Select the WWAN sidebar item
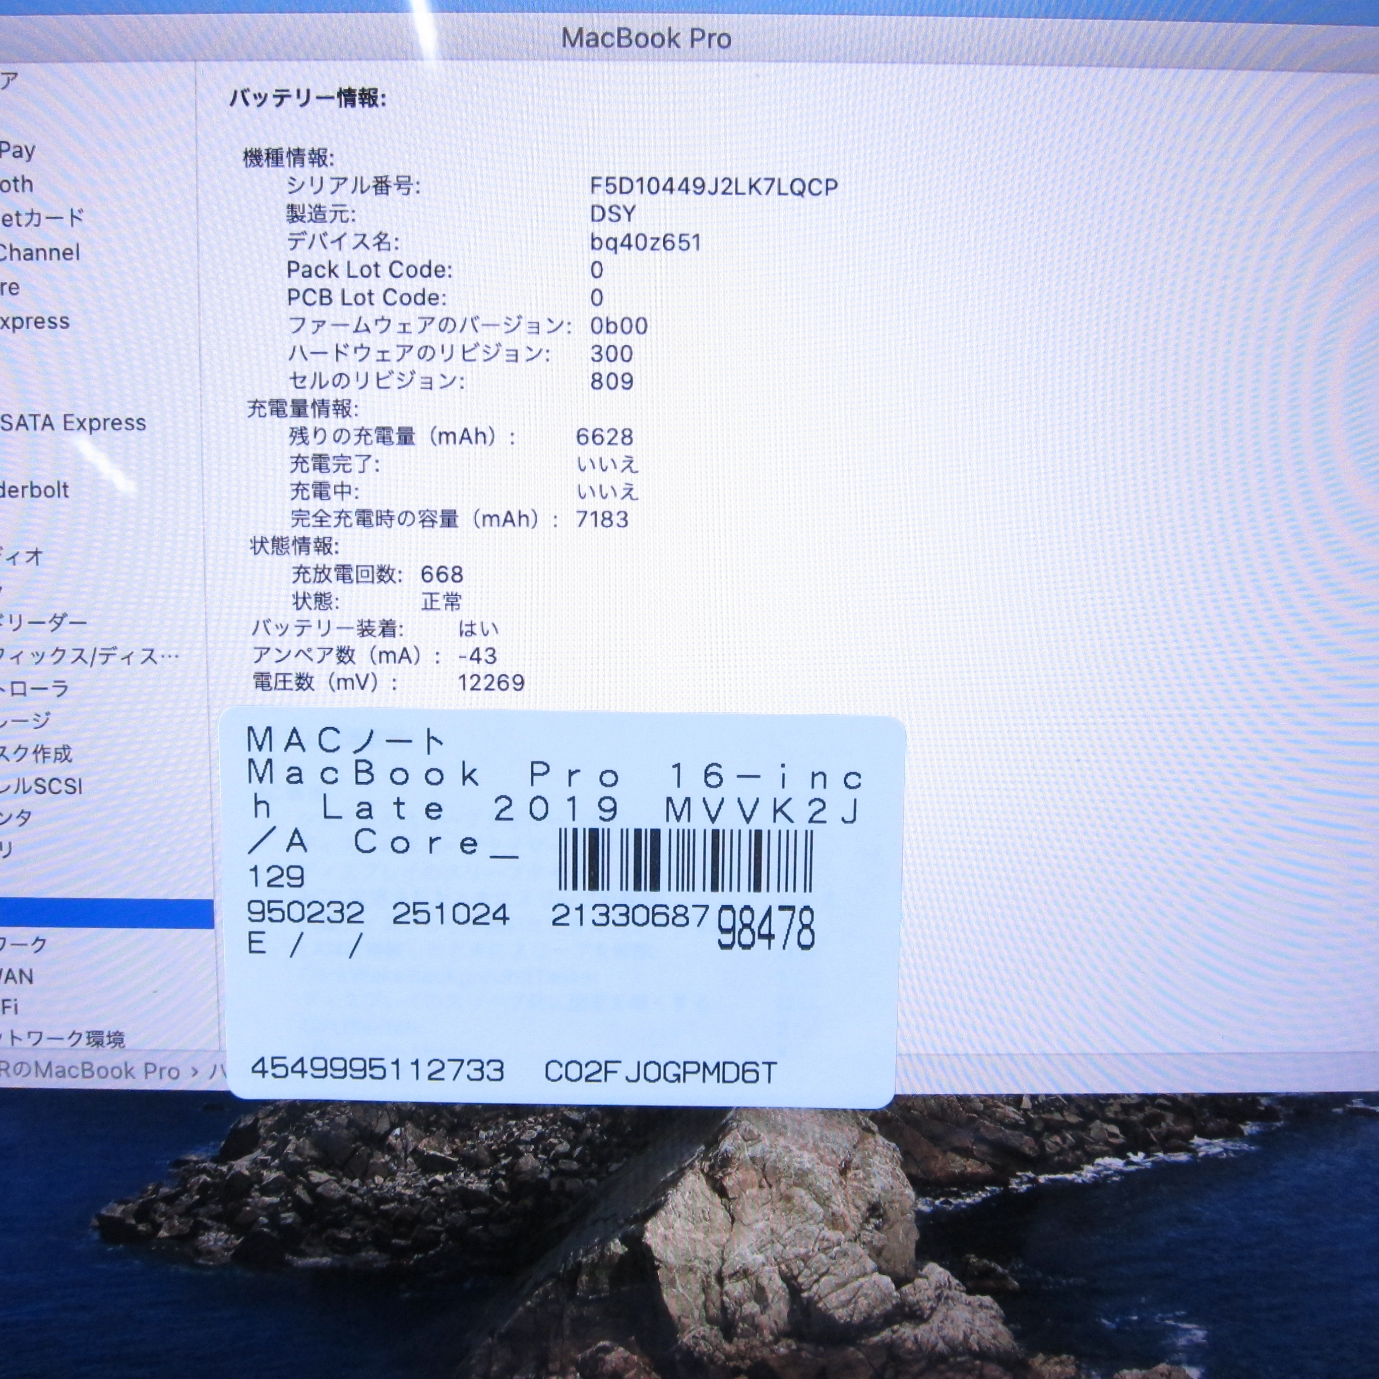Image resolution: width=1379 pixels, height=1379 pixels. (17, 976)
